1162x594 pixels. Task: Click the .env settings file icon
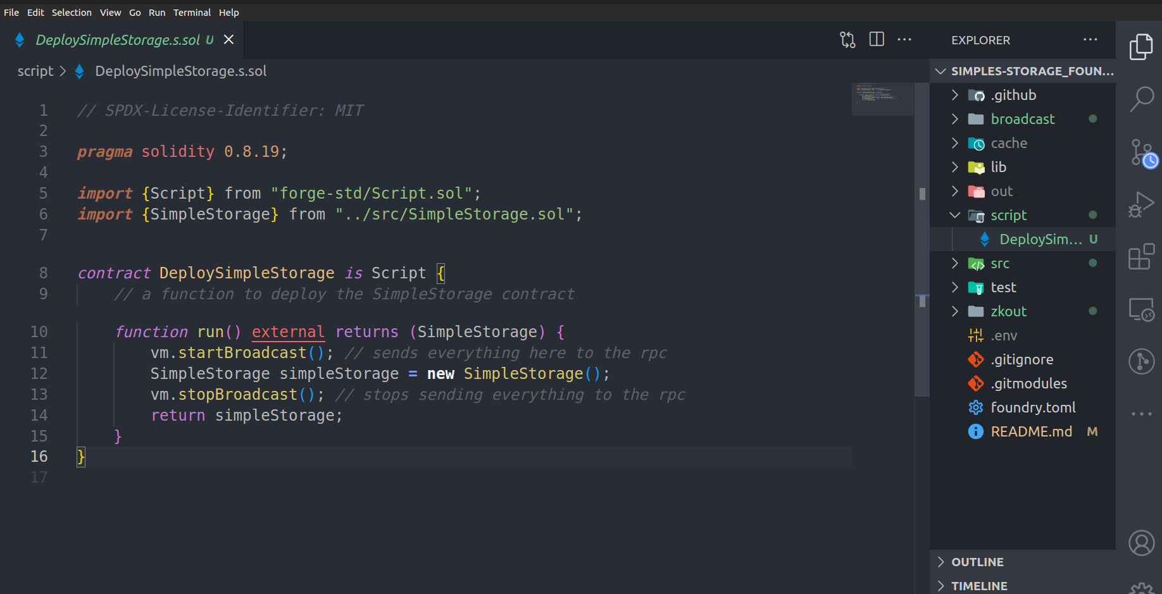(976, 335)
